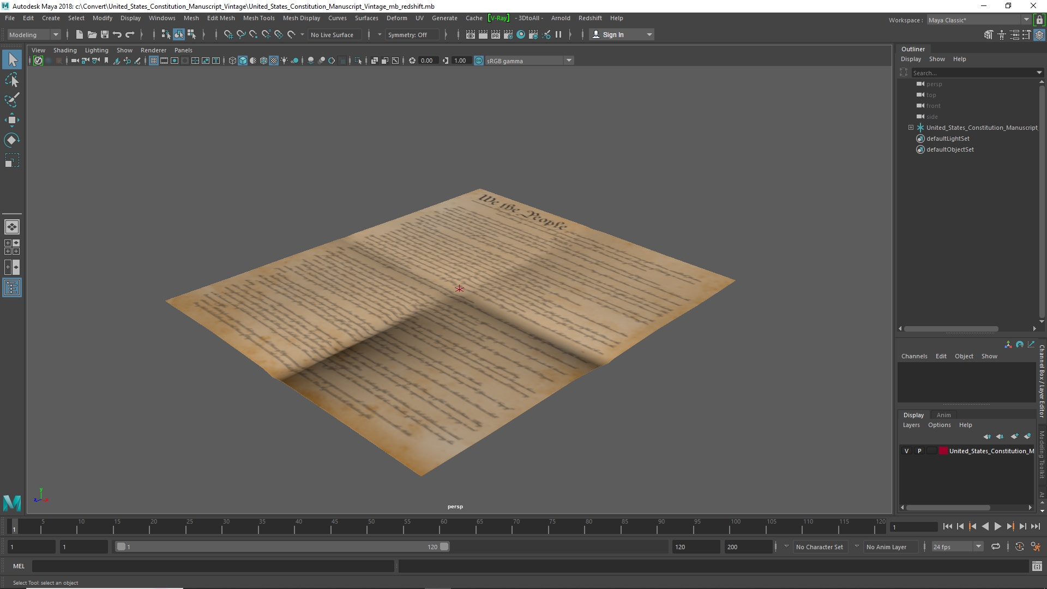This screenshot has height=589, width=1047.
Task: Toggle the sRGB color management button
Action: pyautogui.click(x=479, y=61)
